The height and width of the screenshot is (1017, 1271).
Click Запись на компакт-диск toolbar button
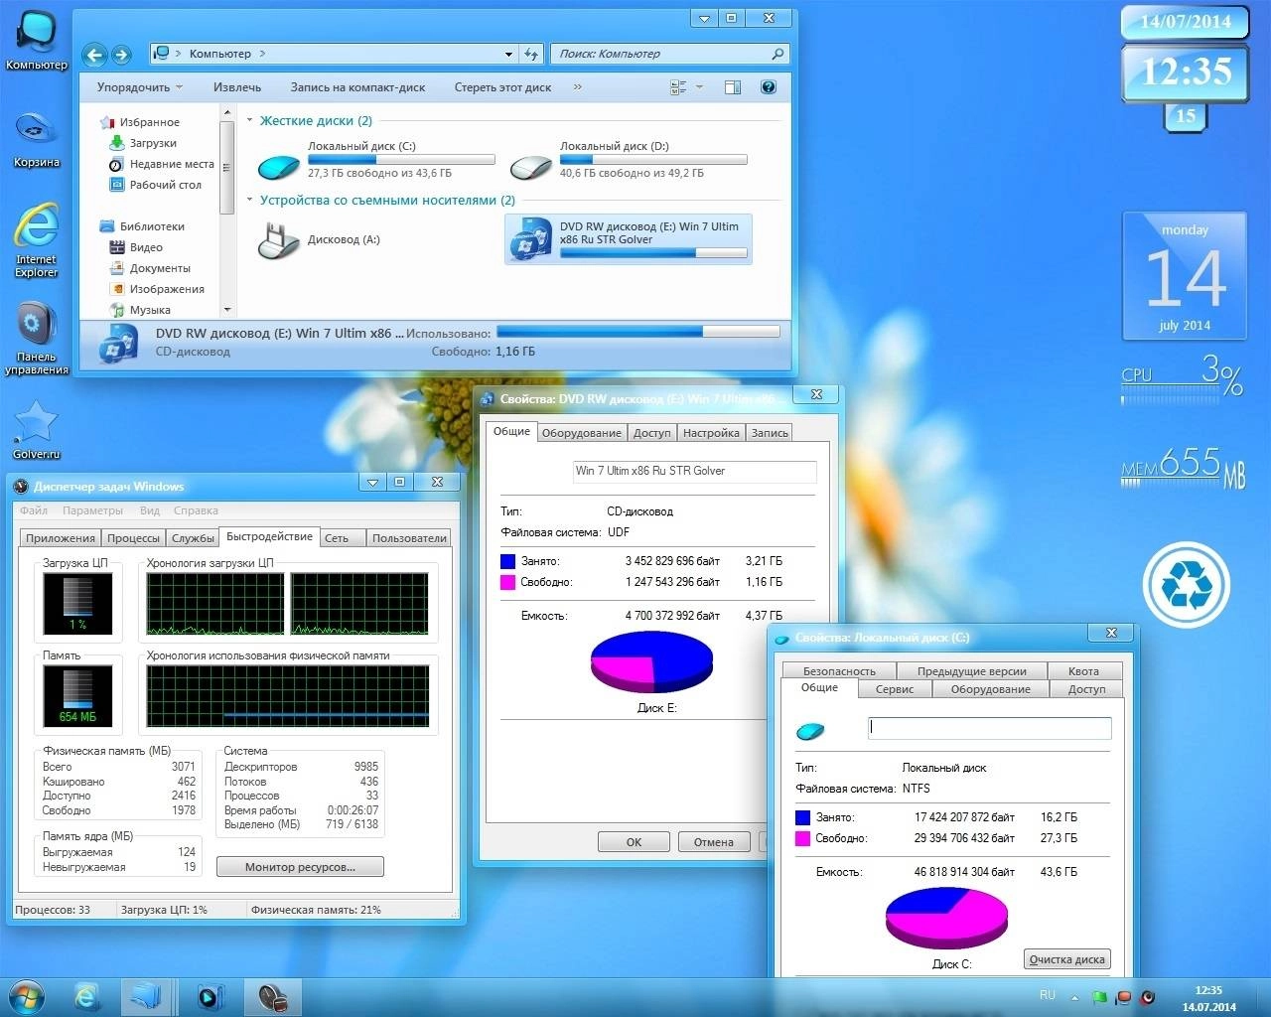357,87
